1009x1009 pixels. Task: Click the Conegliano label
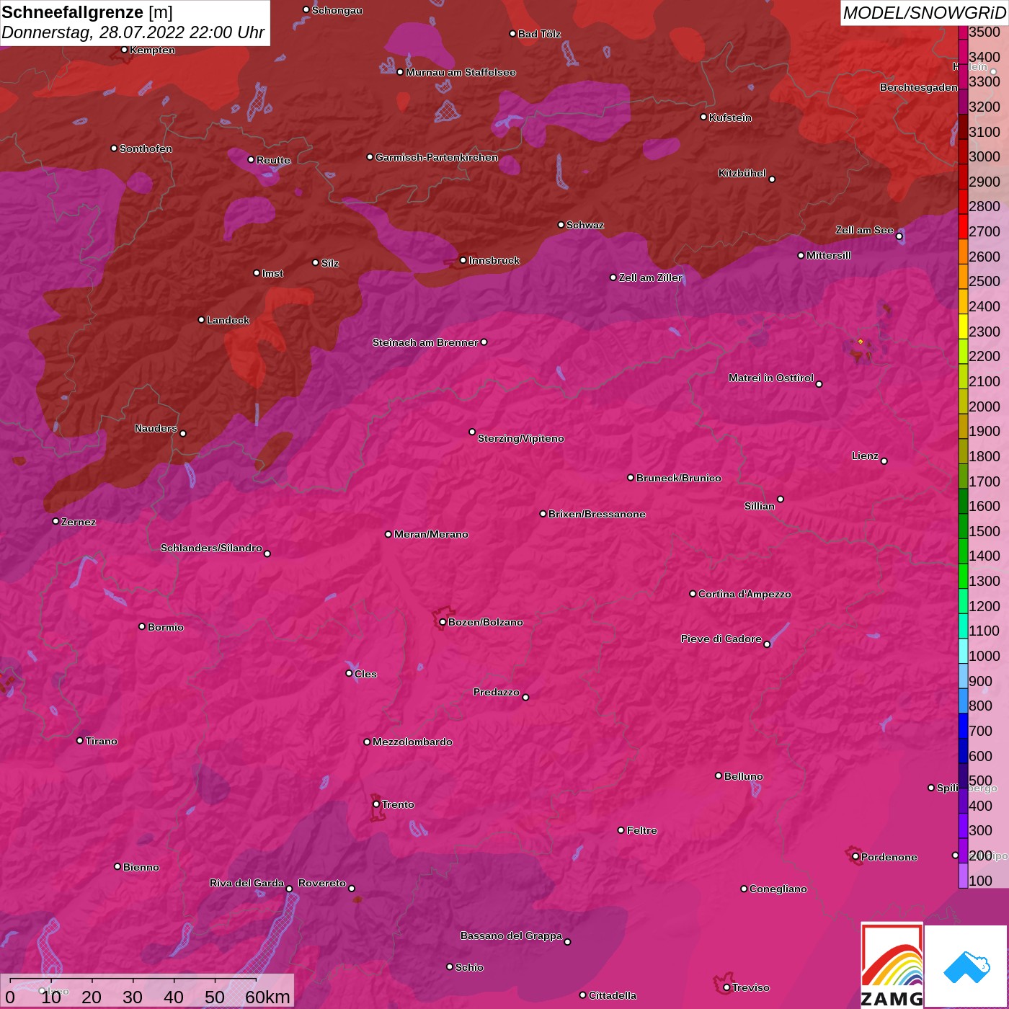click(x=778, y=889)
